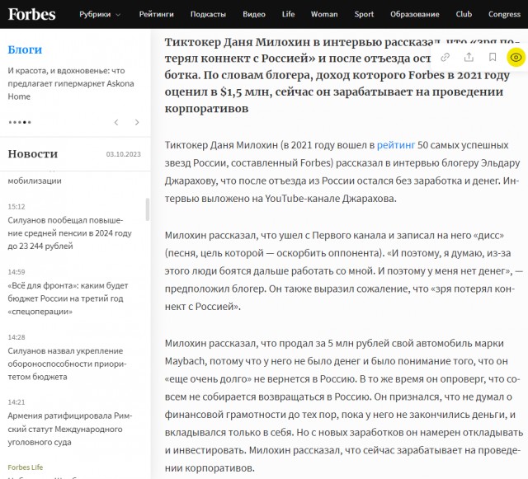Navigate to the Sport section
Screen dimensions: 528x479
coord(364,14)
